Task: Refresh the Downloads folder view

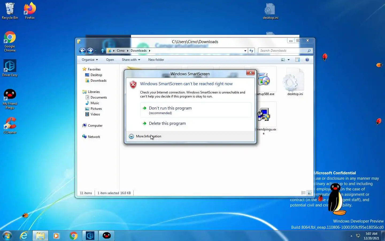Action: coord(251,51)
